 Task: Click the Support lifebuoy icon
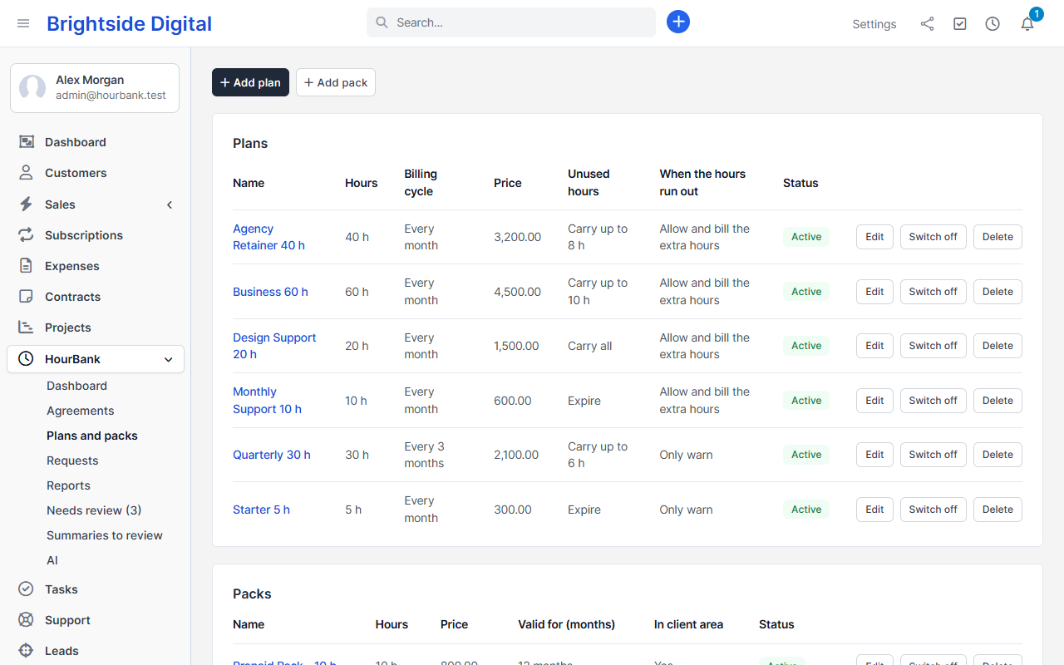(26, 620)
